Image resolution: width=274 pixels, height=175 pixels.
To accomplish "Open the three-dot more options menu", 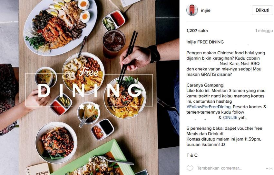I will 269,168.
